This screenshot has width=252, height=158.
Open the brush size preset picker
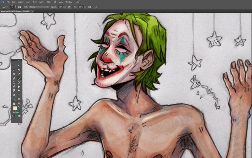[x=13, y=7]
